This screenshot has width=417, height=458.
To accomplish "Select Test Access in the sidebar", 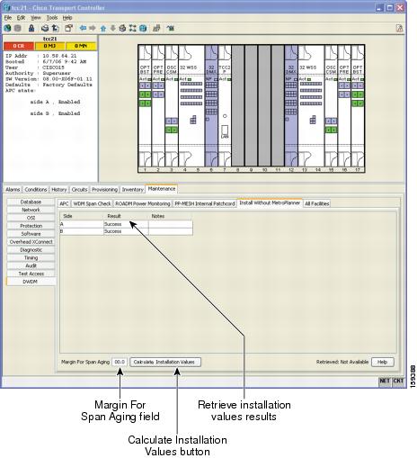I will tap(31, 274).
